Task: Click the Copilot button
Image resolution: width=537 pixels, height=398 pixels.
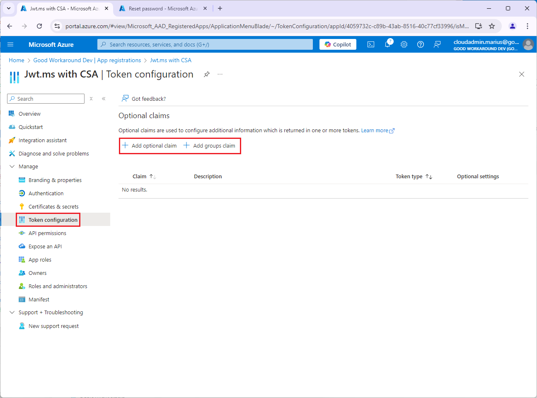Action: (338, 44)
